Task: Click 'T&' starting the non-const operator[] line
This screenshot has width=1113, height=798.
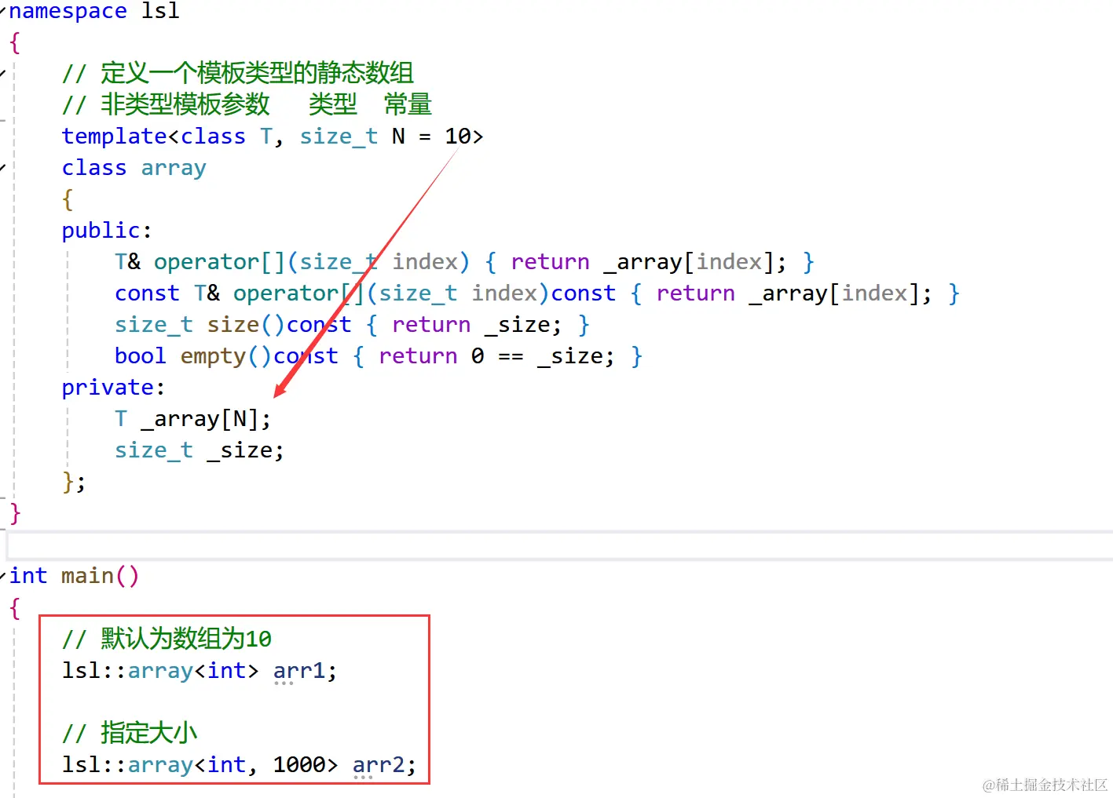Action: 128,262
